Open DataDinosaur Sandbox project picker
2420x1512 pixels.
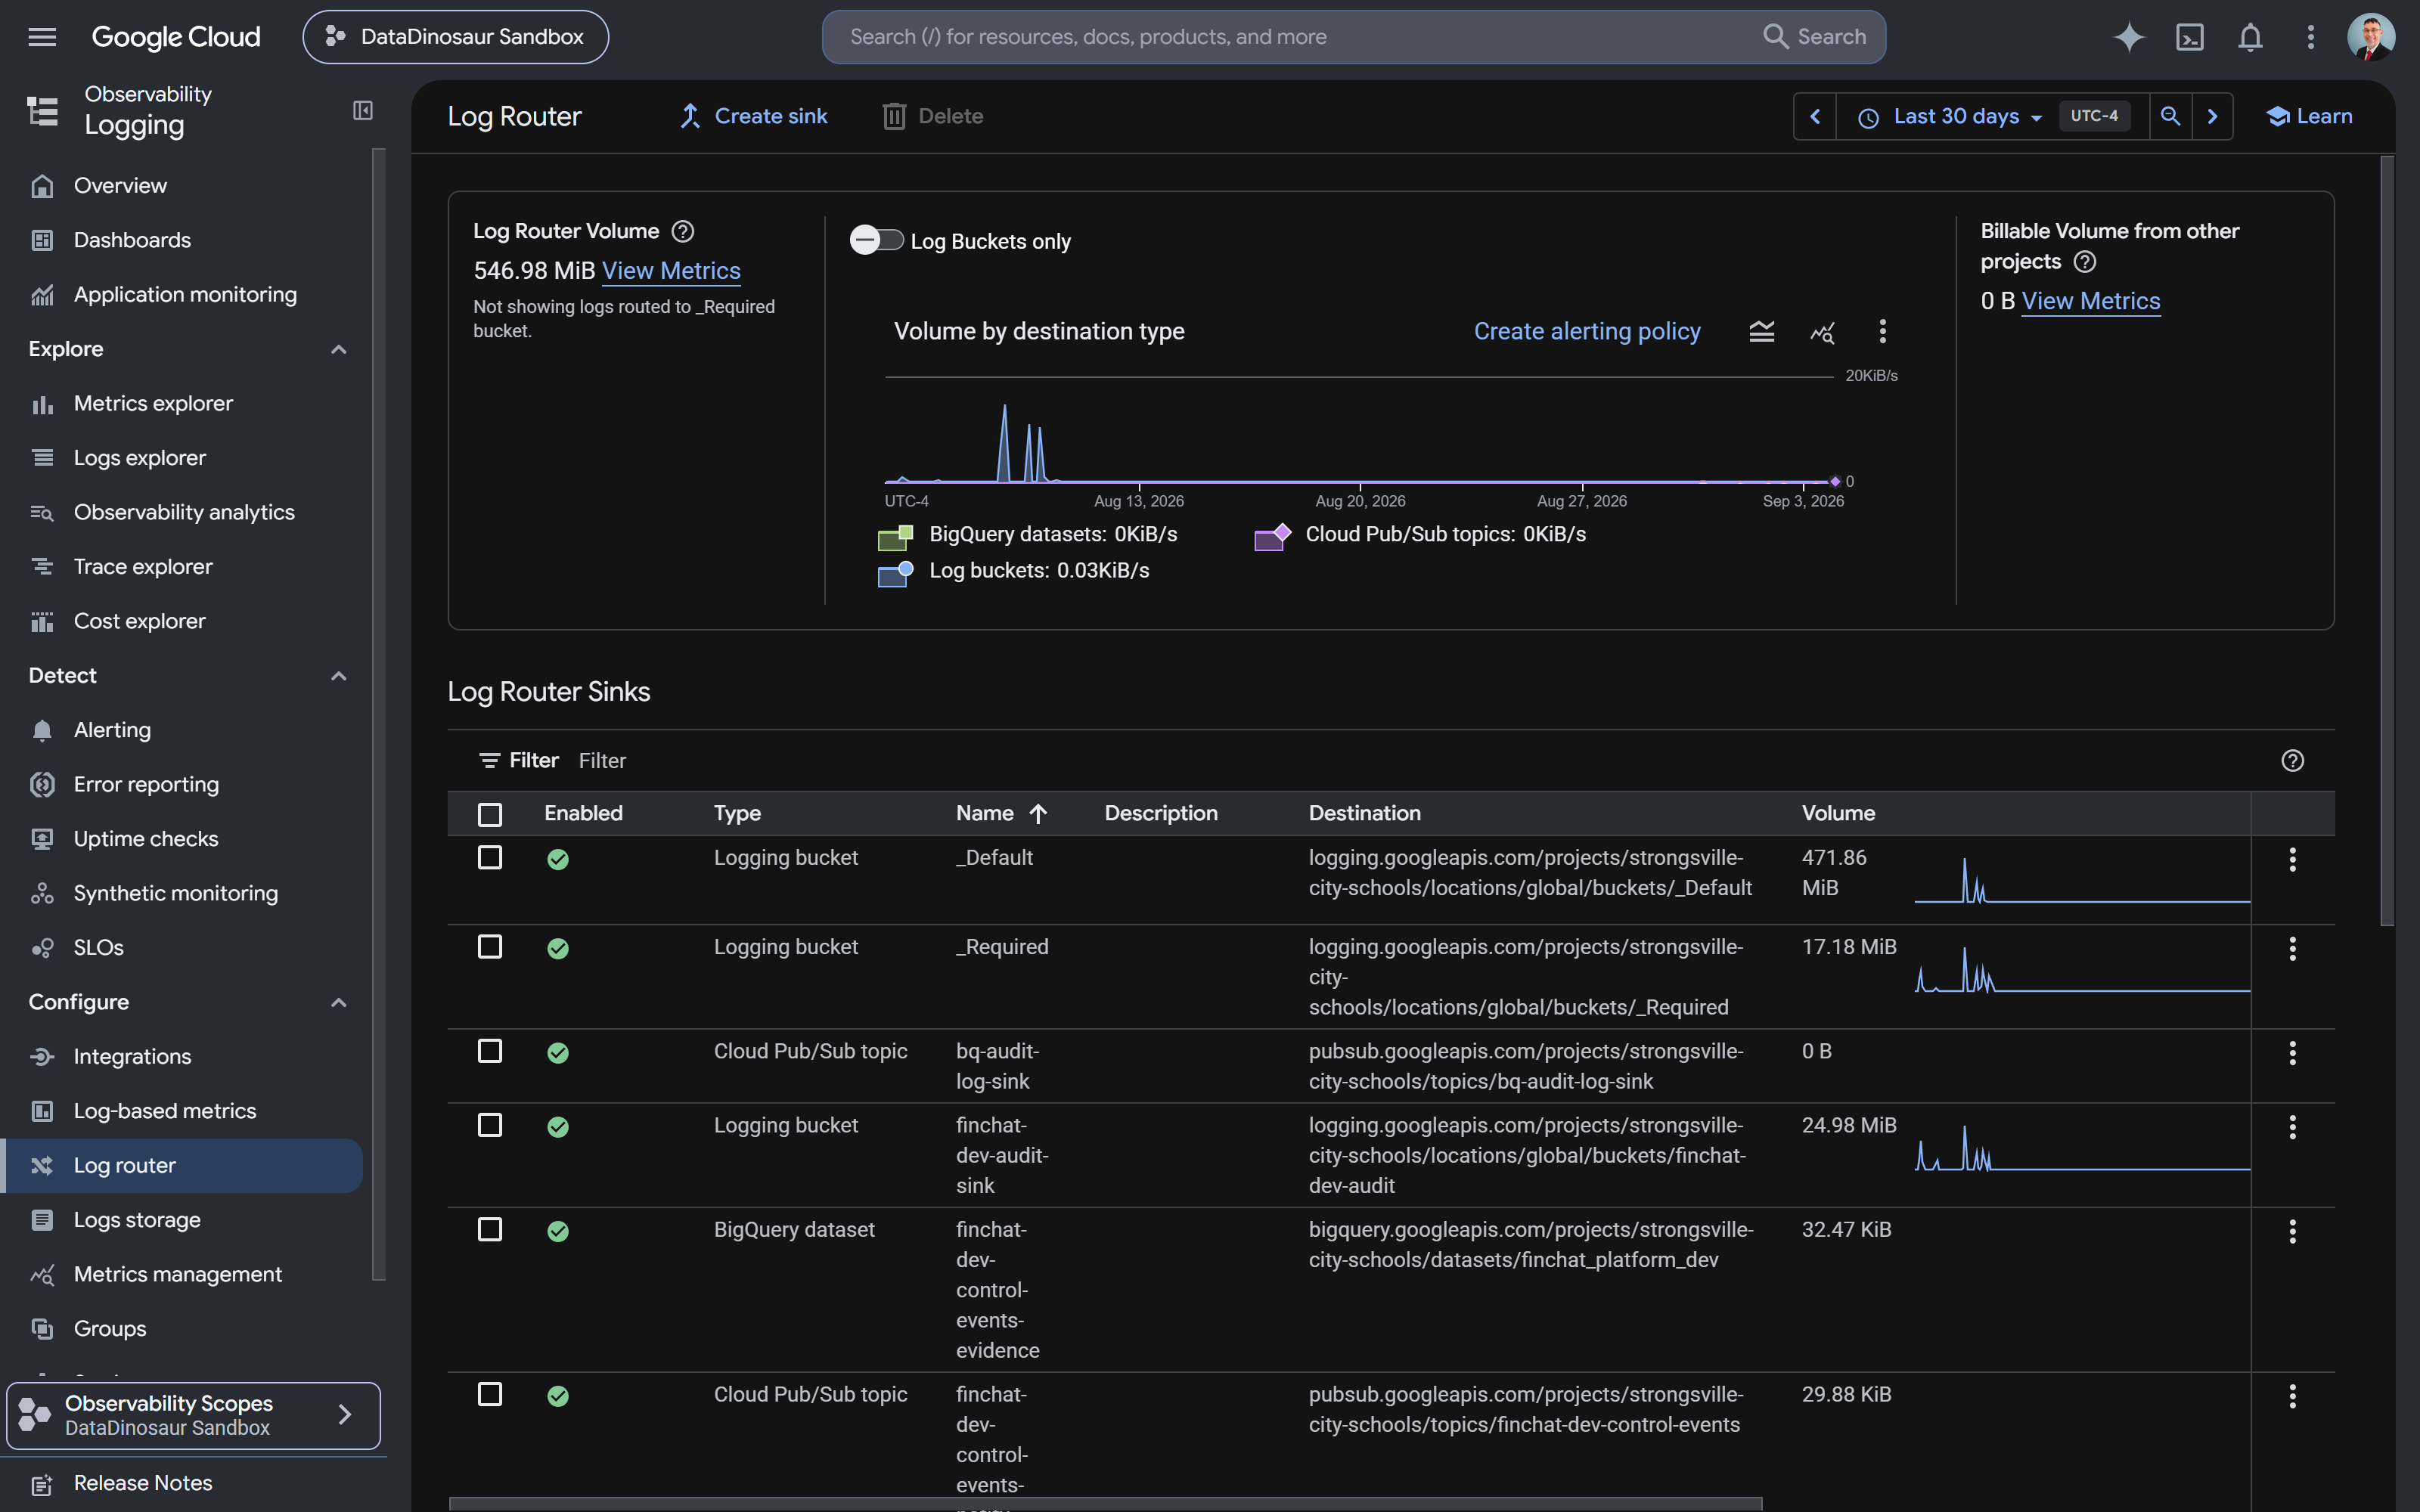coord(456,37)
